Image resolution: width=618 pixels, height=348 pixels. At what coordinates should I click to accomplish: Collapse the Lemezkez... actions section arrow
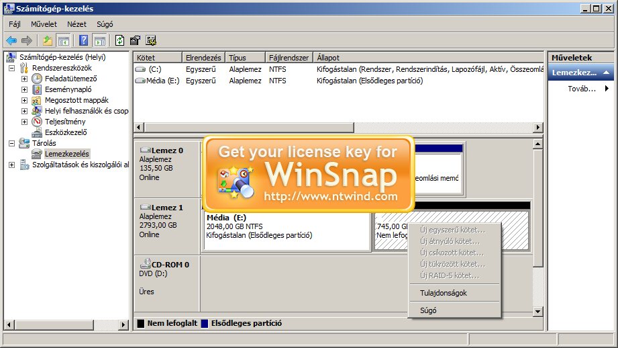pyautogui.click(x=606, y=73)
